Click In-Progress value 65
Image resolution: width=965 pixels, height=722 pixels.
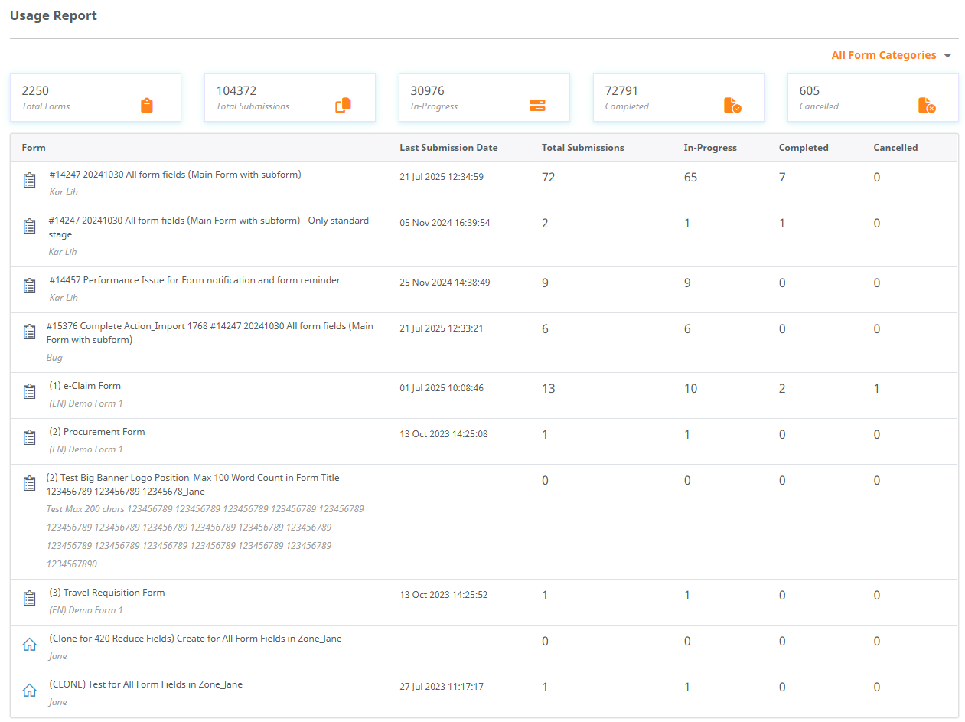690,178
